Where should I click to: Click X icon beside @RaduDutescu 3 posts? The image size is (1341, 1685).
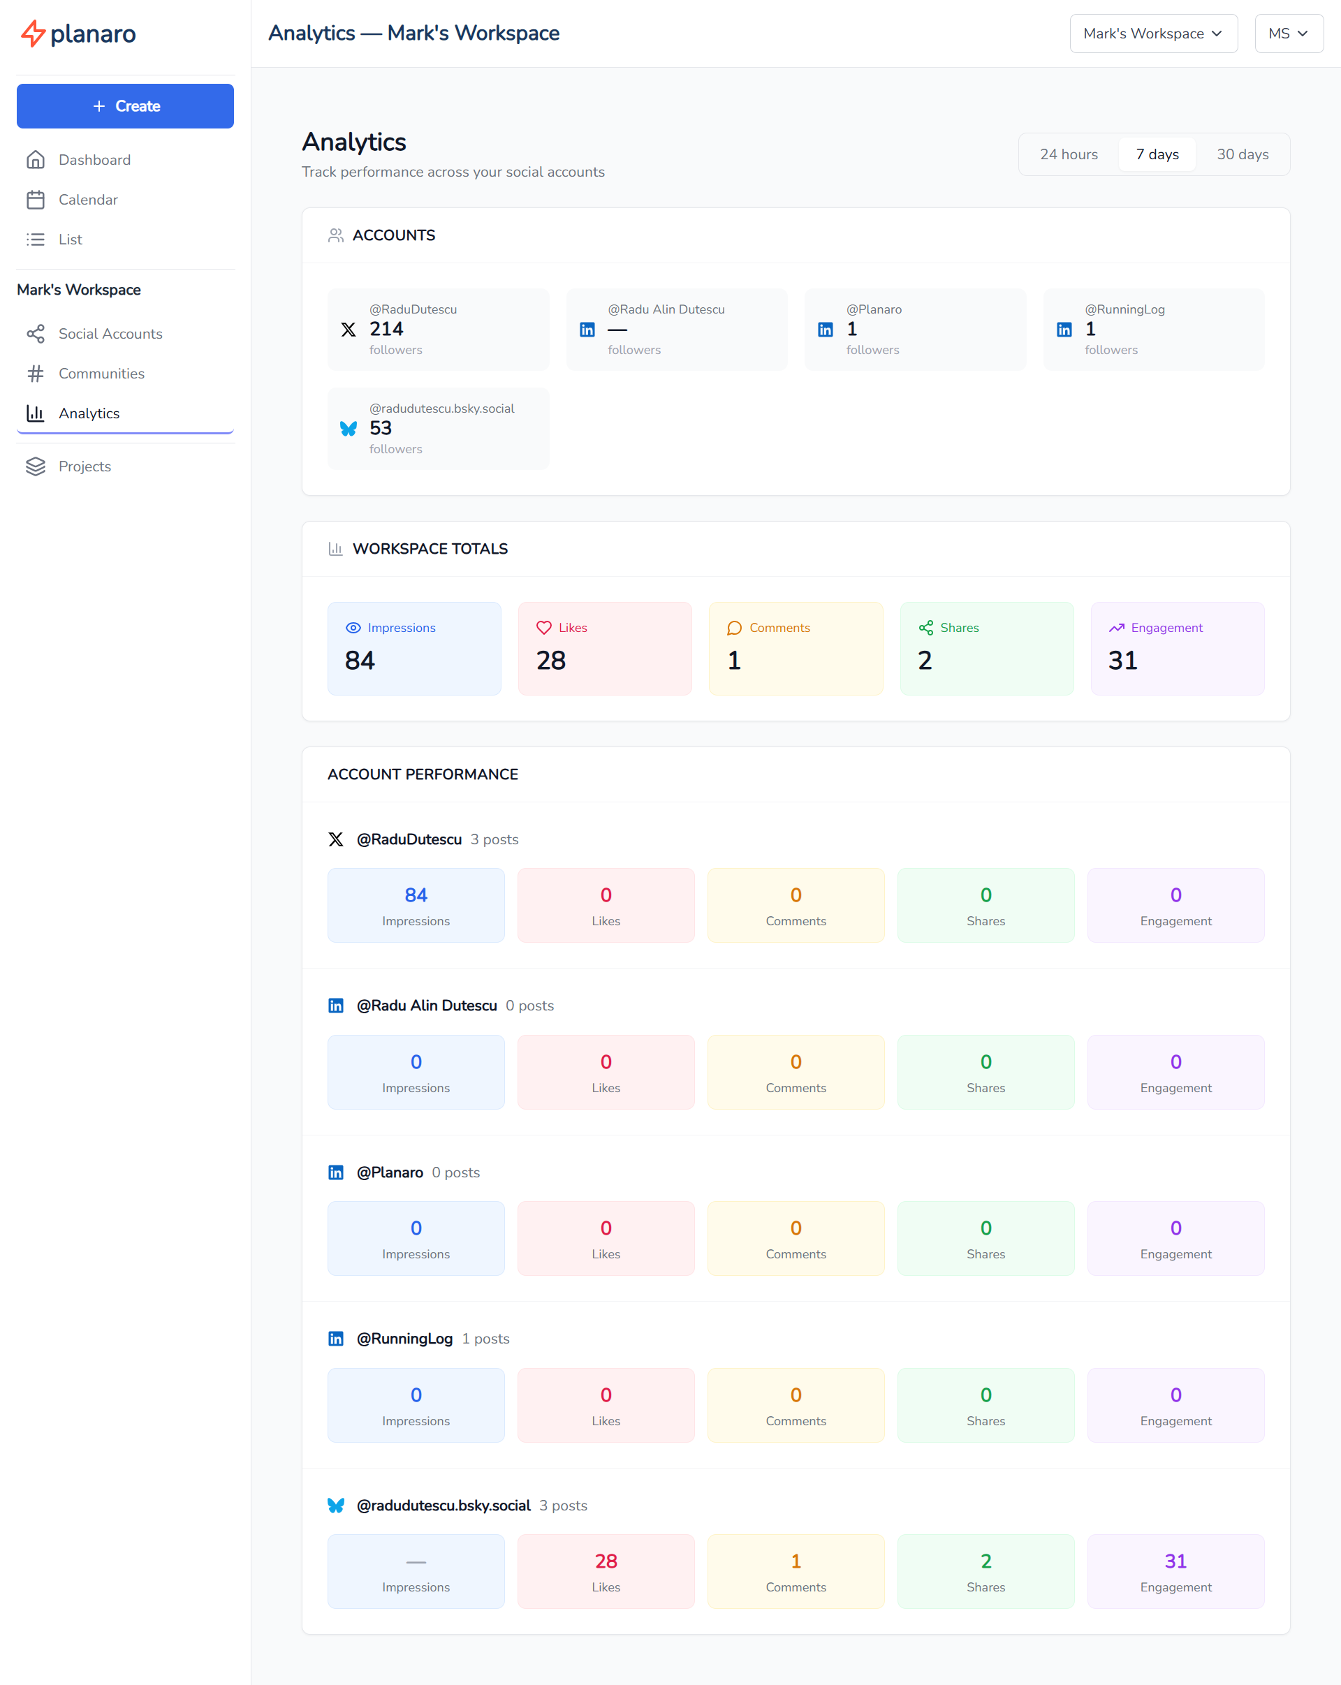(x=336, y=839)
